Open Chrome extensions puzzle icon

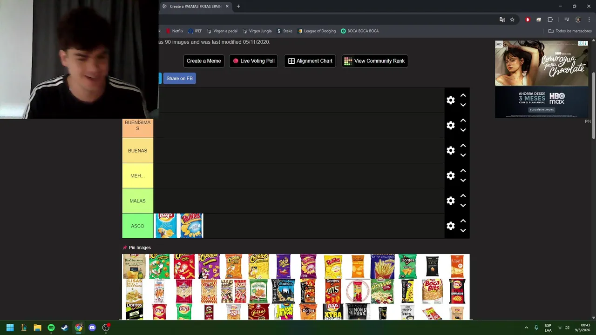(x=550, y=20)
